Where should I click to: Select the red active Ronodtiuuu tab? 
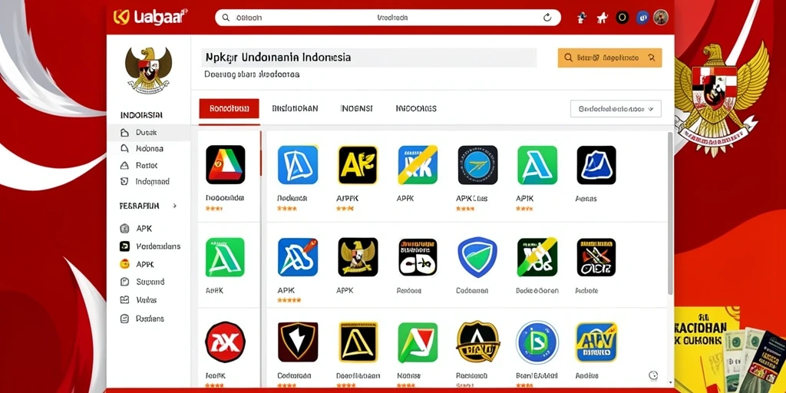tap(229, 108)
